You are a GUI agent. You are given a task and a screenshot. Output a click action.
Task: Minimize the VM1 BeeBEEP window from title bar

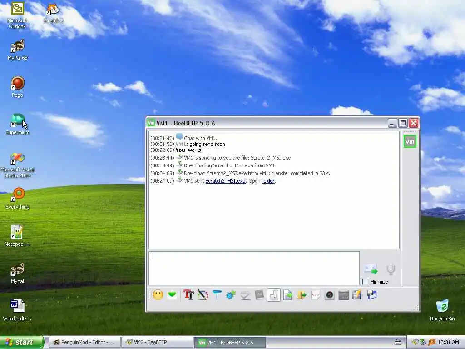point(392,123)
